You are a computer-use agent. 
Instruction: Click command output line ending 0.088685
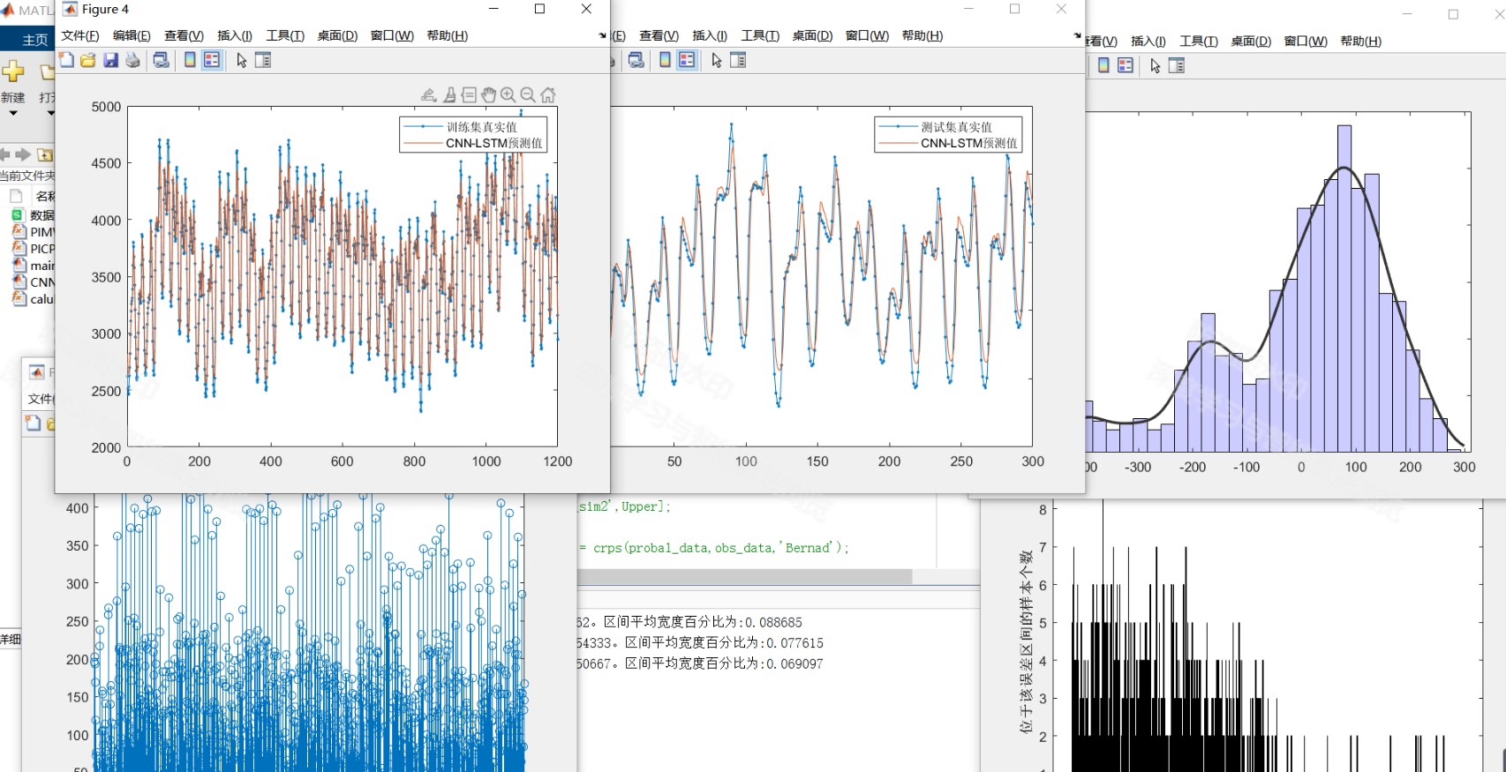coord(689,622)
